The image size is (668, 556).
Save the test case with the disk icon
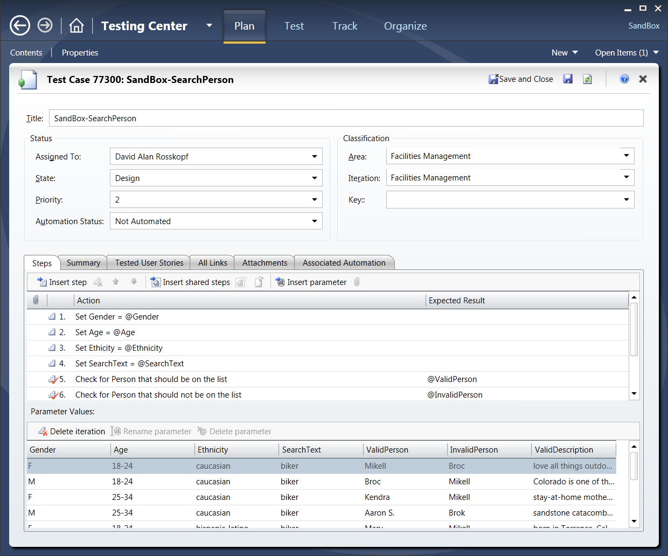tap(568, 79)
